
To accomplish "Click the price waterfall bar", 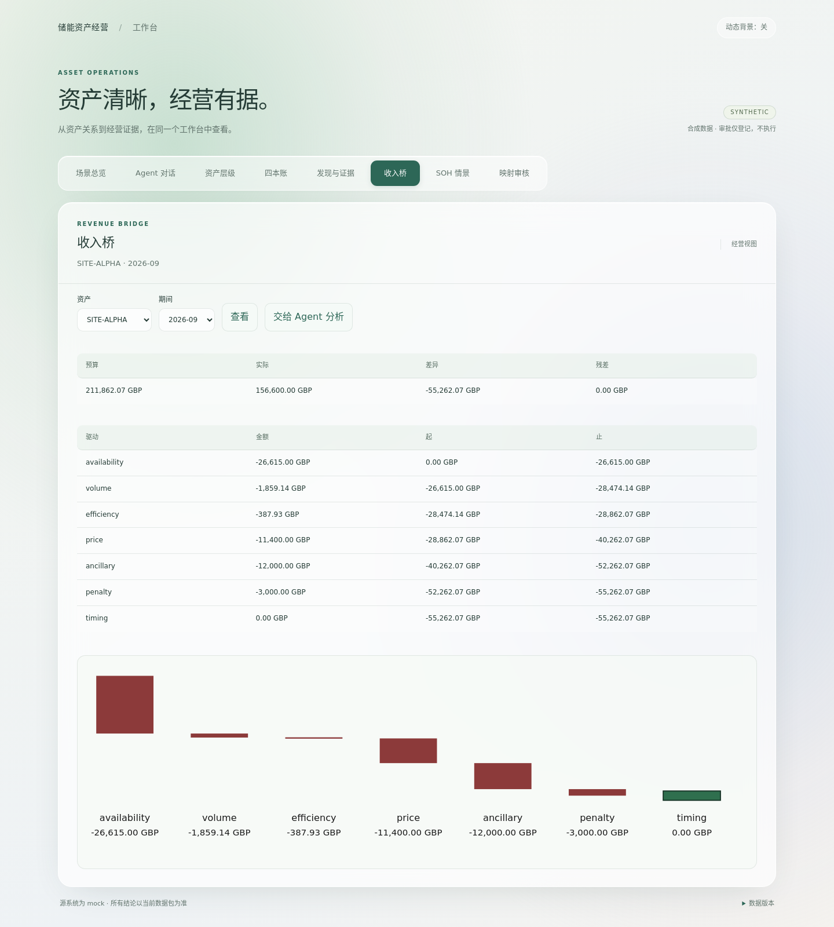I will pos(408,750).
